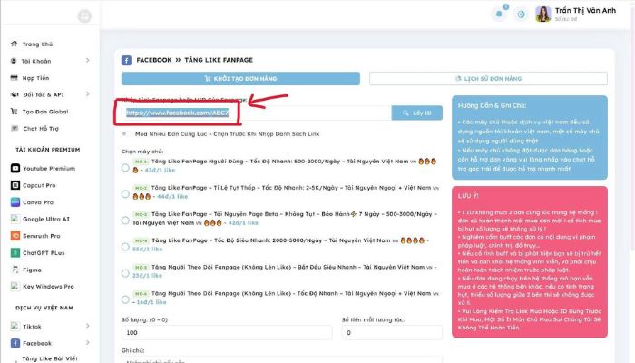Expand the Tiktok services chevron

pos(87,326)
